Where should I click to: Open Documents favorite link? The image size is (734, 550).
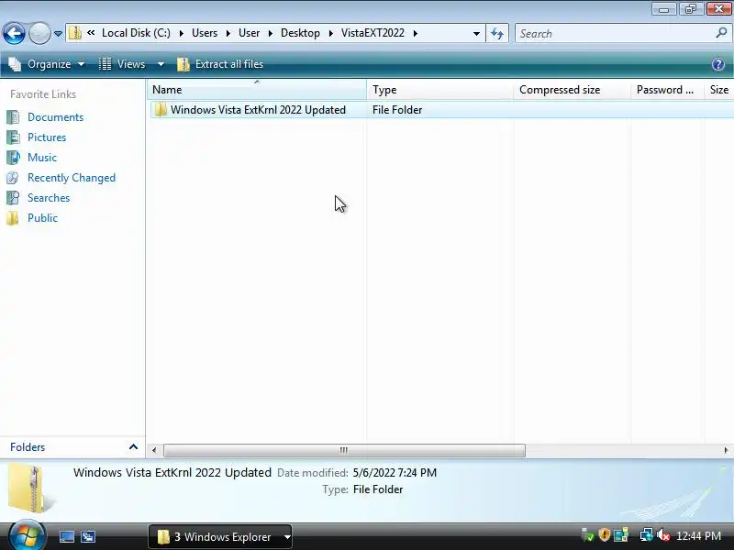(x=55, y=117)
